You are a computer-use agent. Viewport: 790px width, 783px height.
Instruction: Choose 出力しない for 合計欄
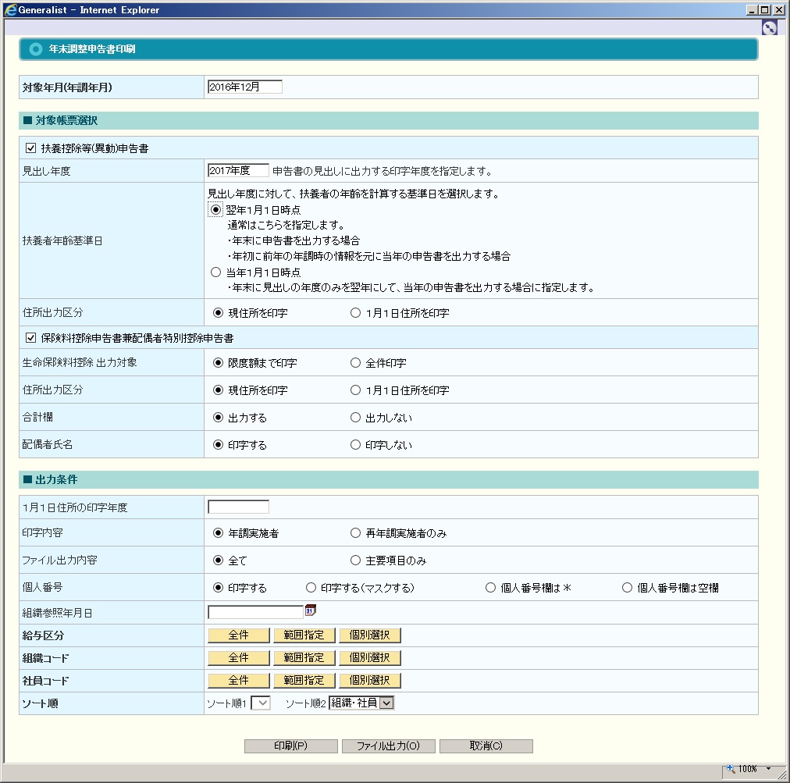356,418
